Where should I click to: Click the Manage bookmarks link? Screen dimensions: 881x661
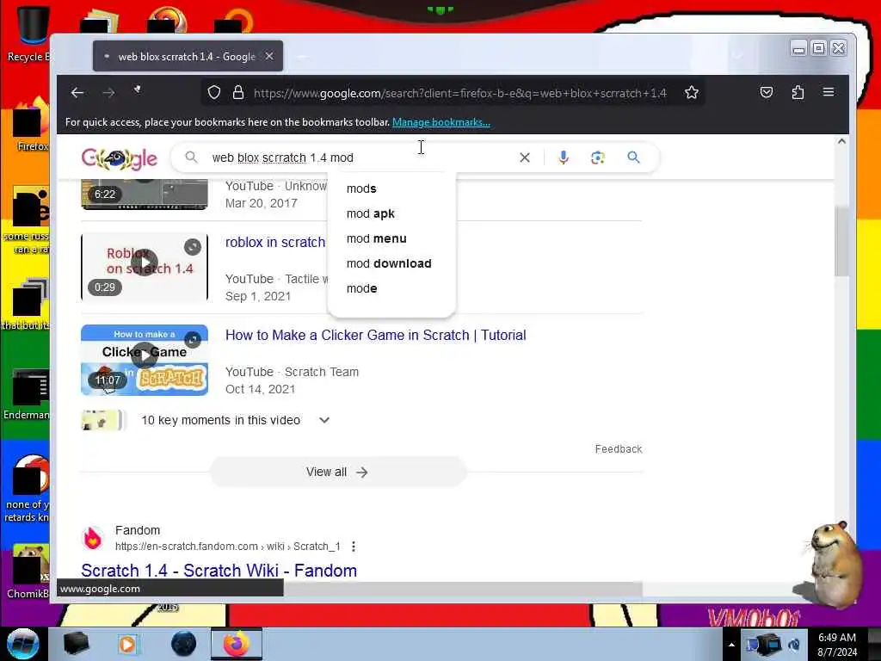pos(441,122)
